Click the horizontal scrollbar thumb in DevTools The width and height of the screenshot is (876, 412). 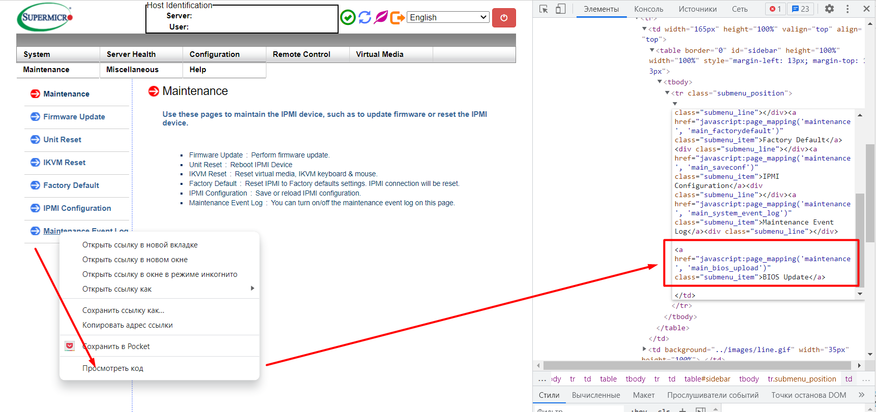(697, 365)
